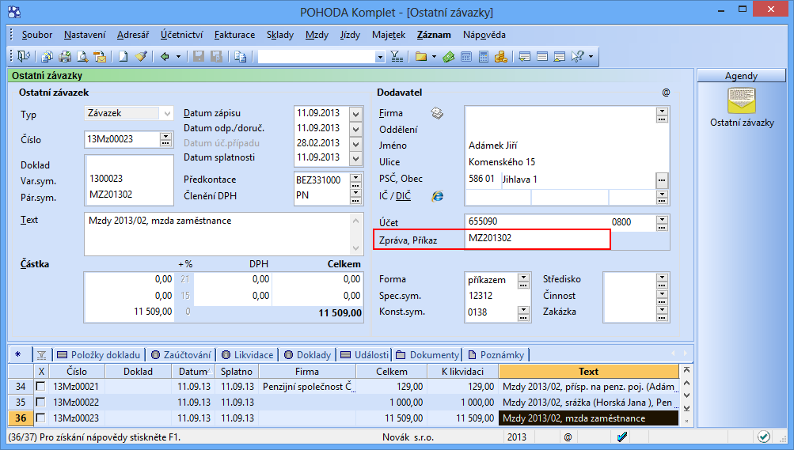Open the Datum splatnosti date dropdown
This screenshot has height=450, width=794.
coord(356,158)
